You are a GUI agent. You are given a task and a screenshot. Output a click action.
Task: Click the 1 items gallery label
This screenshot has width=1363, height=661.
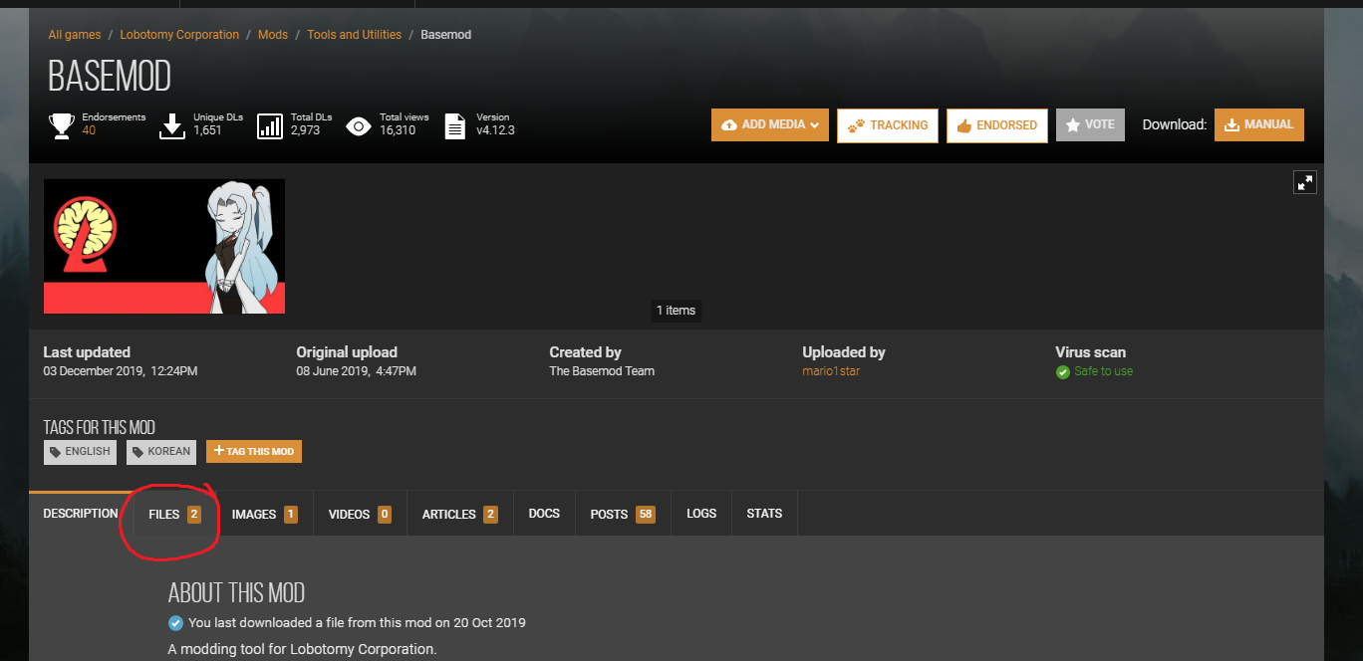[676, 311]
